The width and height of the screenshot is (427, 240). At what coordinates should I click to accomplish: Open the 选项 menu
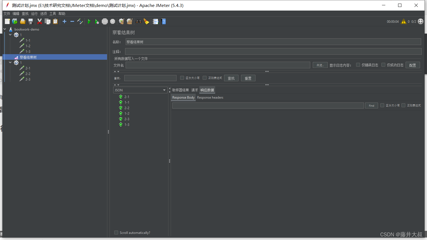[43, 14]
